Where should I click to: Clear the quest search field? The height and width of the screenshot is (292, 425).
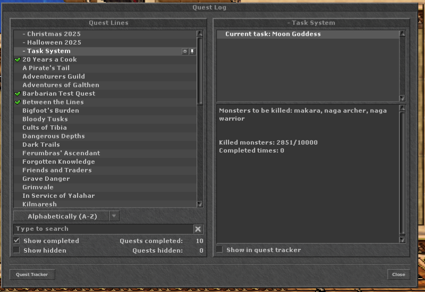[198, 229]
